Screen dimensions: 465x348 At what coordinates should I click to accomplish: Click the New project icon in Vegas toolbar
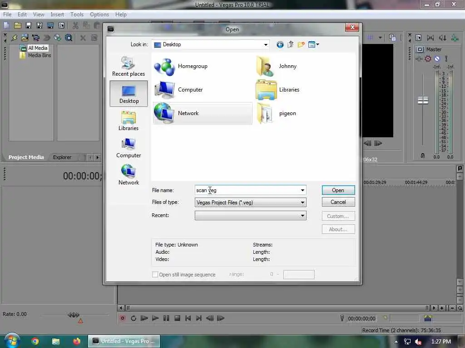(6, 25)
